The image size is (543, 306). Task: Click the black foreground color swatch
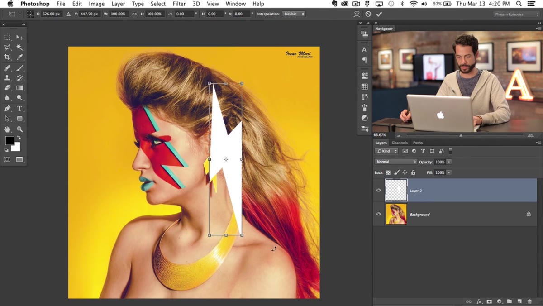(x=9, y=141)
